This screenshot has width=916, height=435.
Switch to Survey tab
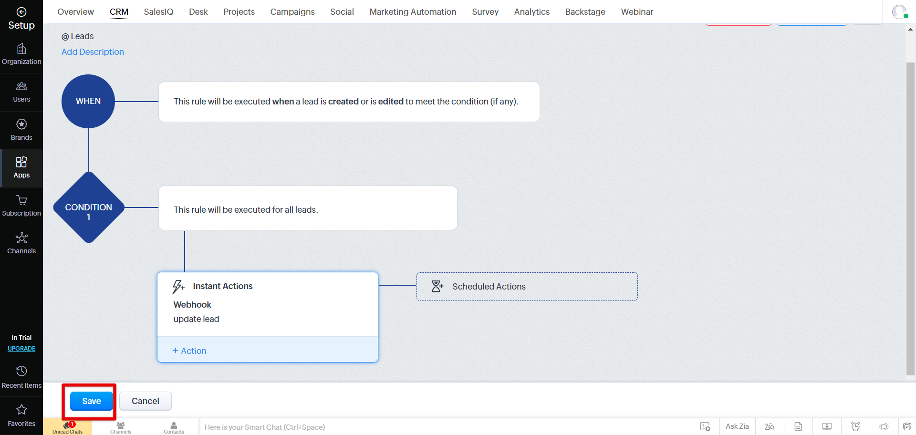[485, 12]
